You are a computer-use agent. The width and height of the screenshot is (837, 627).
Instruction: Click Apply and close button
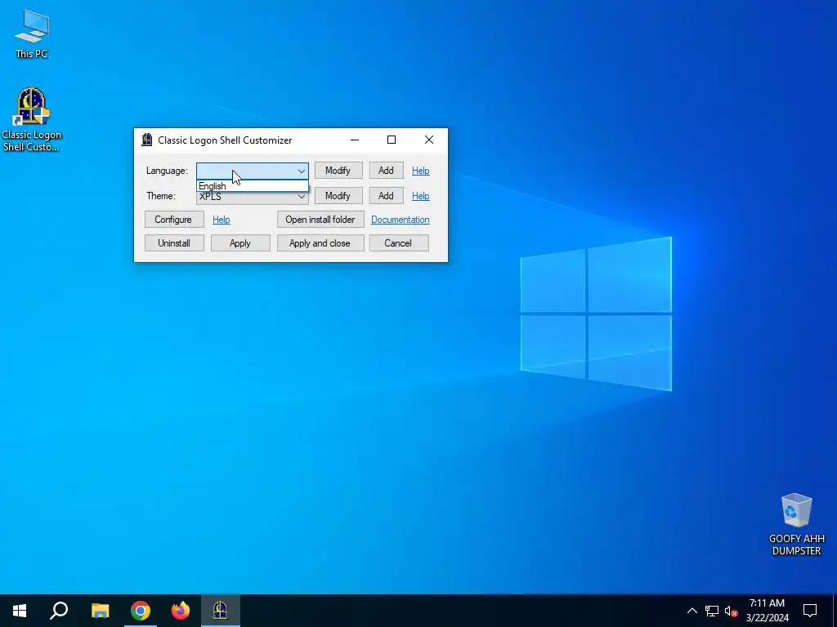coord(320,243)
